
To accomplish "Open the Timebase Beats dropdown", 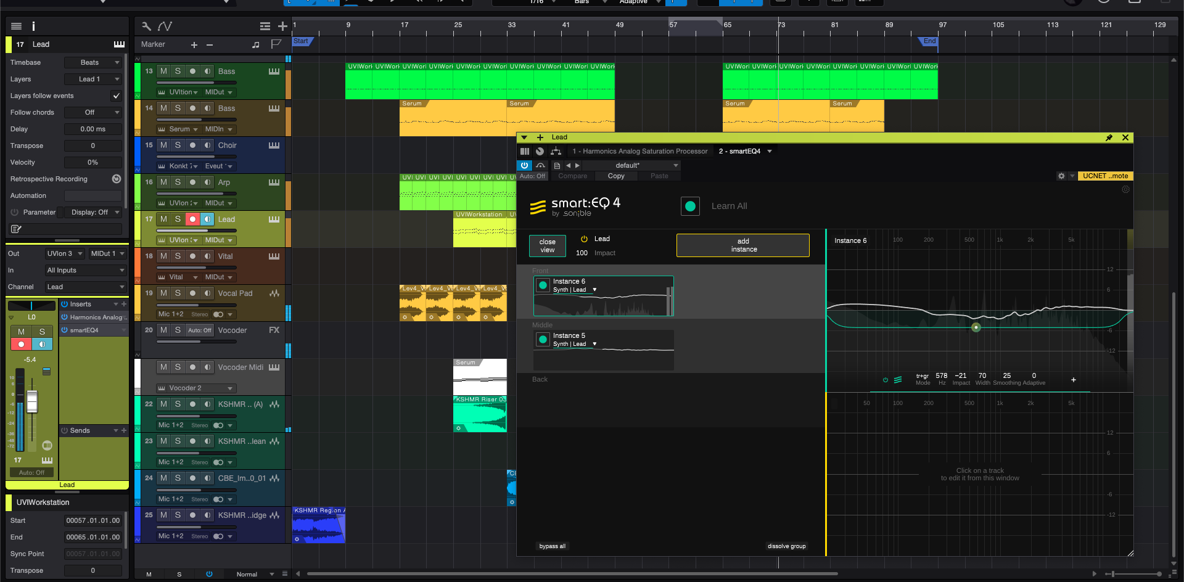I will pos(93,62).
